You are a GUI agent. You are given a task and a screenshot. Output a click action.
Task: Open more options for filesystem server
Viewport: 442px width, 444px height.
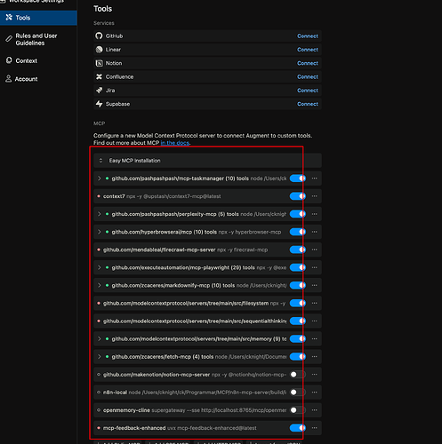pyautogui.click(x=315, y=303)
